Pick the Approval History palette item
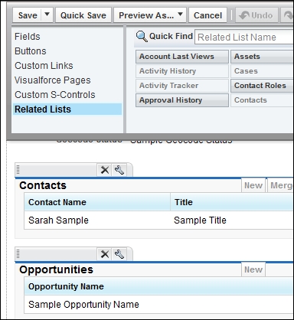 point(182,100)
